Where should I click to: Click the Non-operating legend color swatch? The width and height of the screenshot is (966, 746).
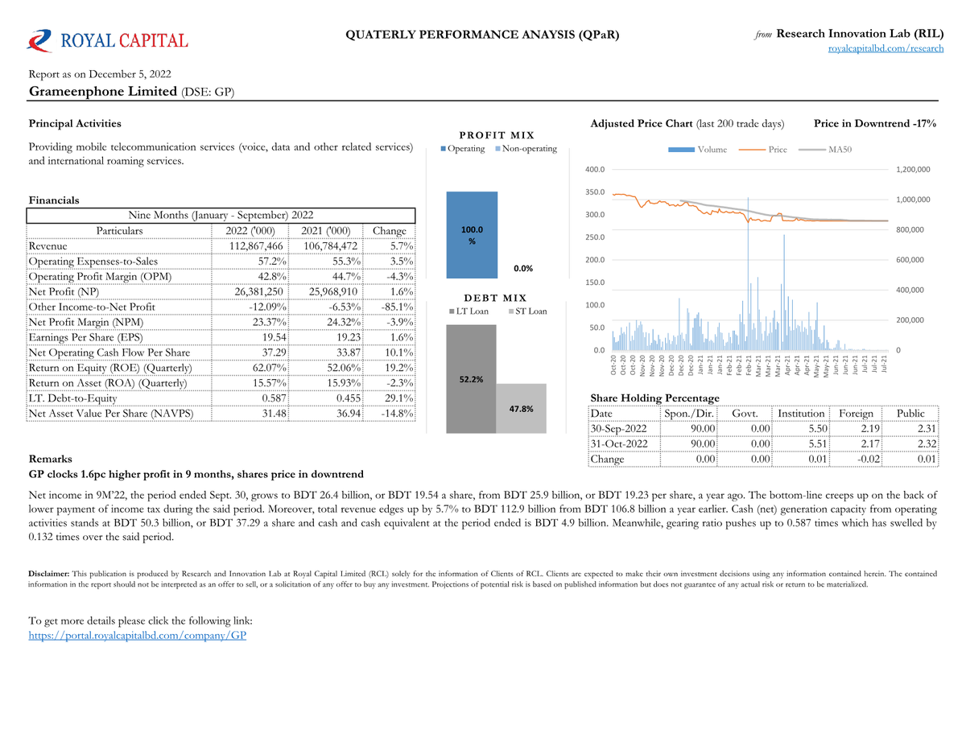(x=497, y=149)
